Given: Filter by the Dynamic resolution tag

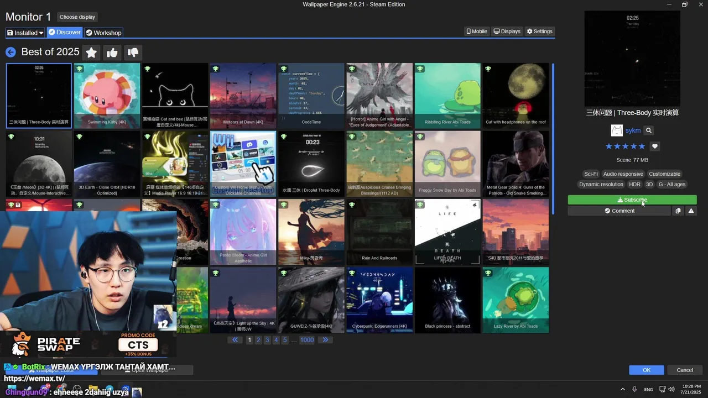Looking at the screenshot, I should coord(601,185).
